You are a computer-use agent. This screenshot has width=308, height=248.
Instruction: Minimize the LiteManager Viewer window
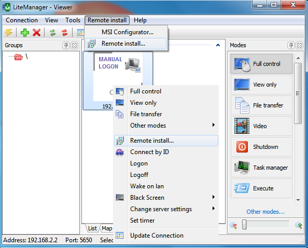260,5
